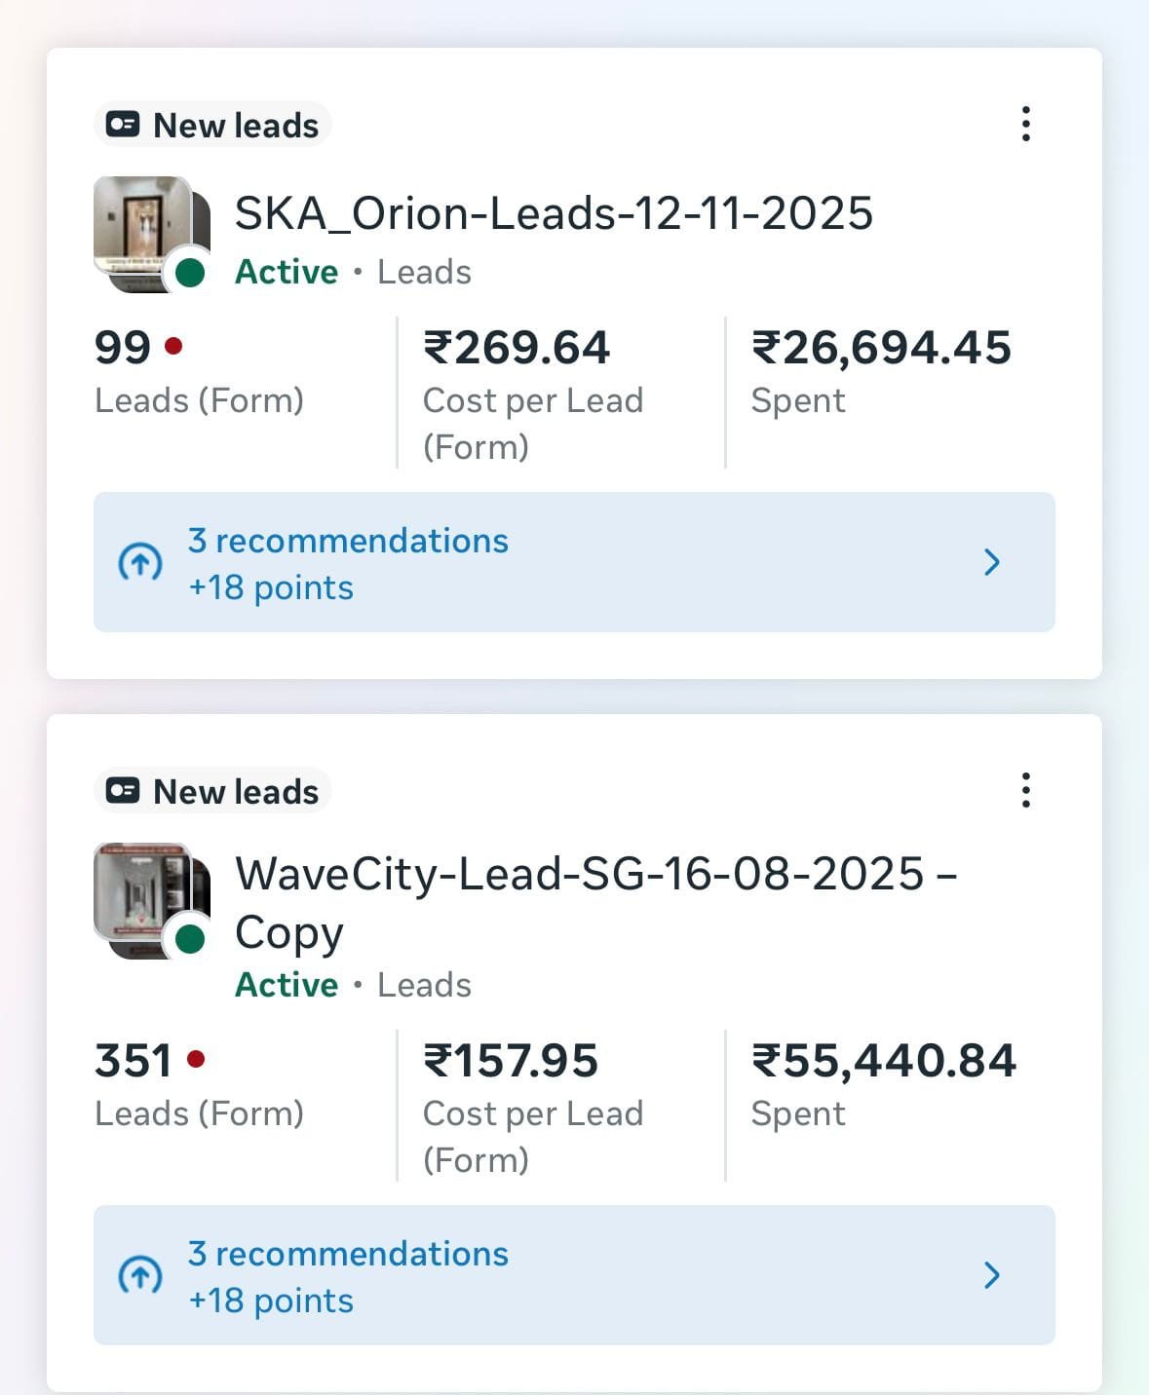Click red dot next to 351 leads
The image size is (1149, 1395).
(196, 1059)
